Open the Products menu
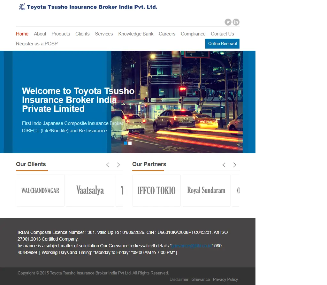This screenshot has height=285, width=327. pos(61,34)
